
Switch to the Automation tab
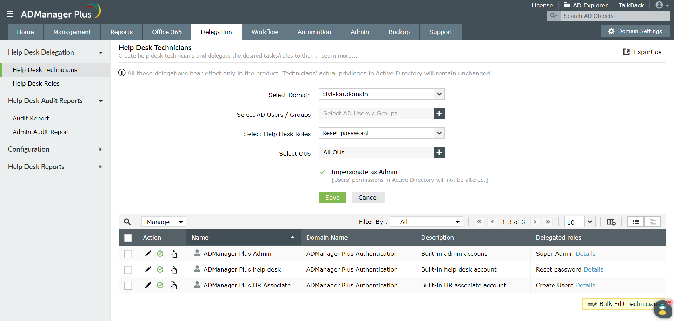coord(315,32)
